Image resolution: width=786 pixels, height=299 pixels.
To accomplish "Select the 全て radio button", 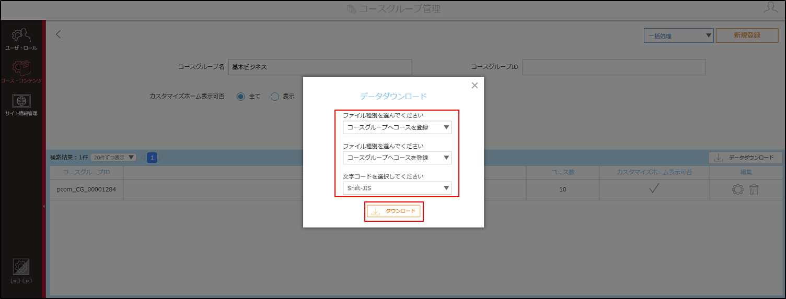I will (241, 96).
